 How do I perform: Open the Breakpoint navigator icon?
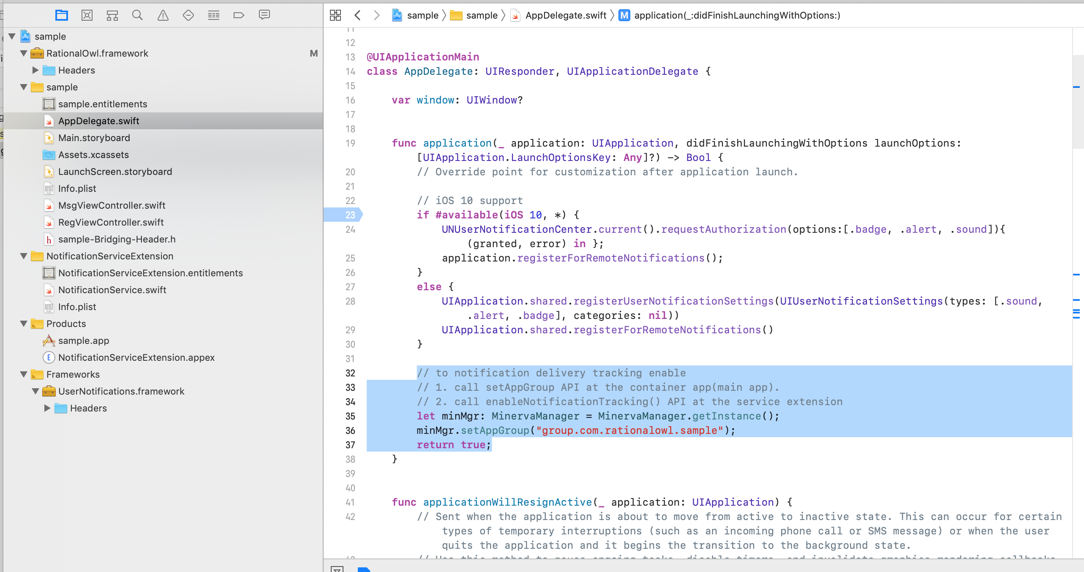239,16
